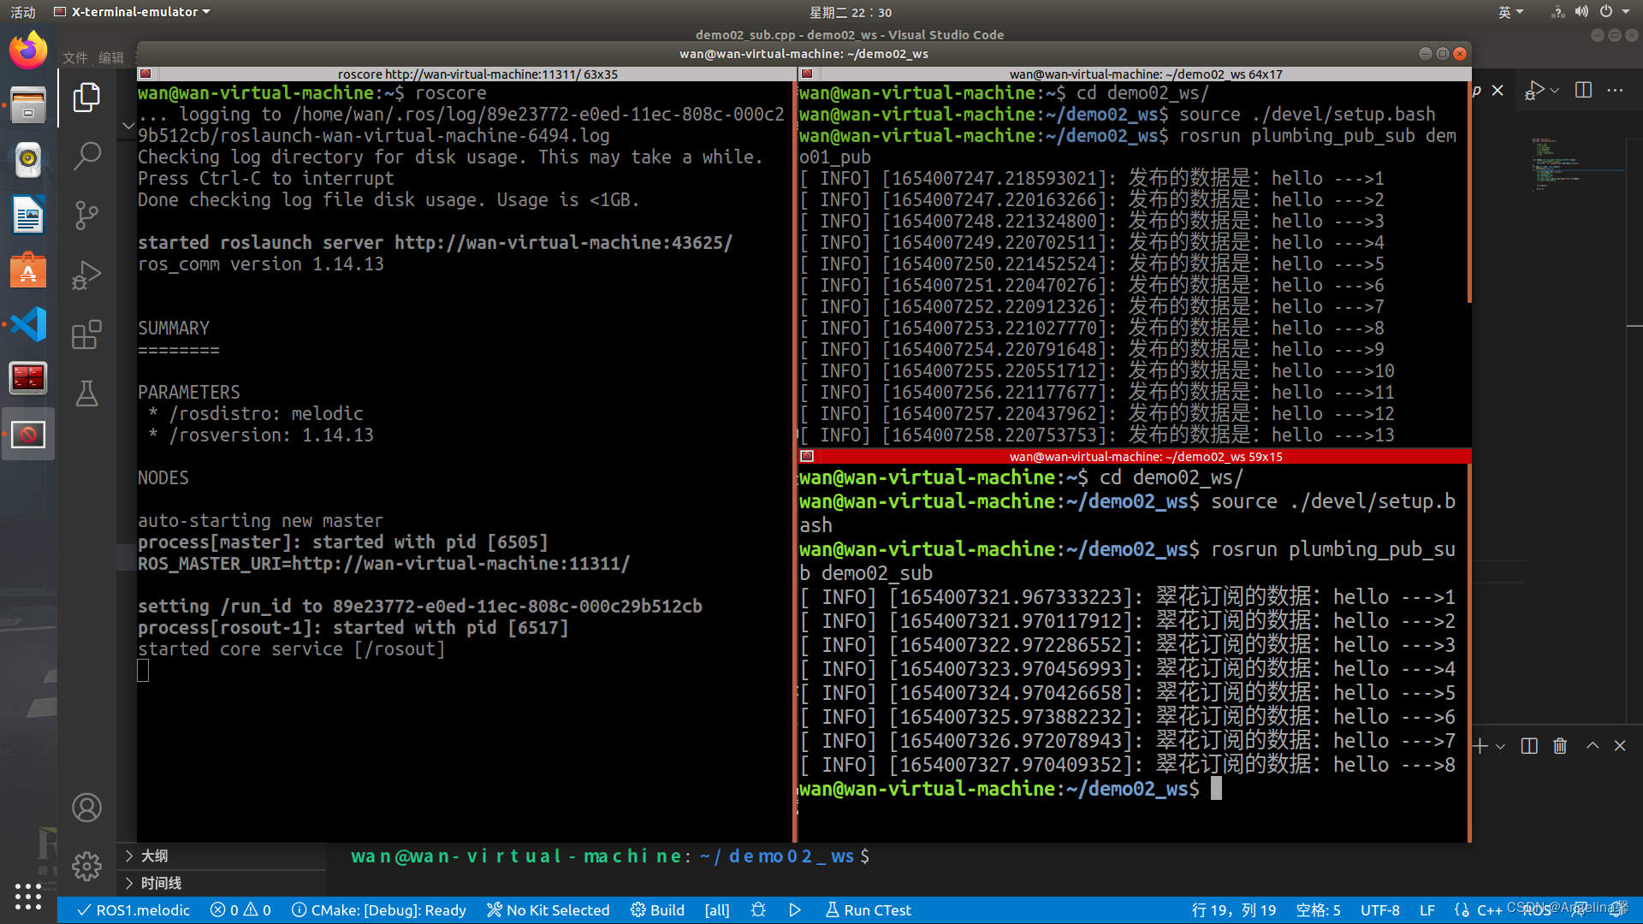The width and height of the screenshot is (1643, 924).
Task: Click Run CTest in status bar
Action: pos(868,910)
